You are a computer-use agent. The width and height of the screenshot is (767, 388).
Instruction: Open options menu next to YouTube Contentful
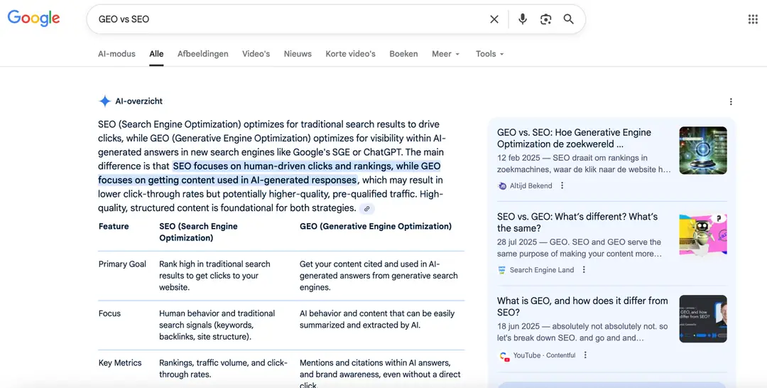[x=585, y=355]
